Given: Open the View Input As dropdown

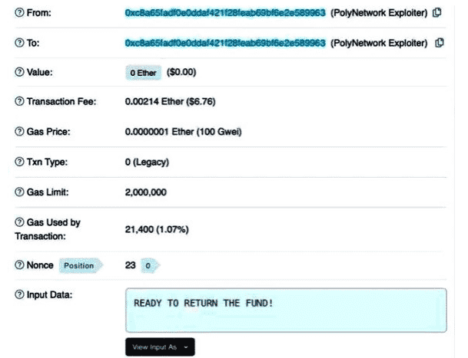Looking at the screenshot, I should click(159, 347).
